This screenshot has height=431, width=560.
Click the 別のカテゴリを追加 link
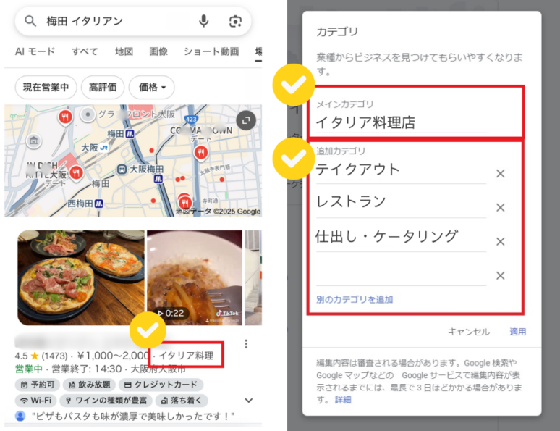pos(355,299)
